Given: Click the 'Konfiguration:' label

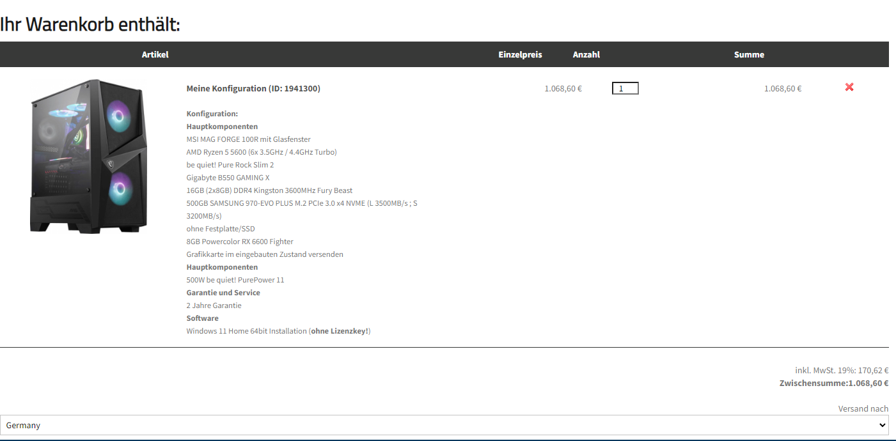Looking at the screenshot, I should pos(212,114).
